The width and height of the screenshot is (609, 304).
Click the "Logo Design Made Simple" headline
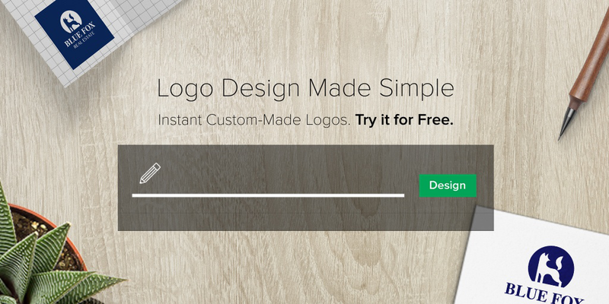point(305,88)
